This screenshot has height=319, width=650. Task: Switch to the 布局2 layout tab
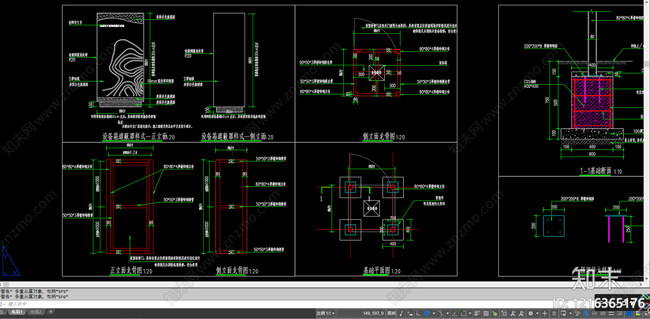point(36,312)
